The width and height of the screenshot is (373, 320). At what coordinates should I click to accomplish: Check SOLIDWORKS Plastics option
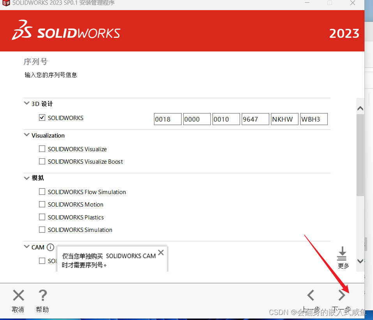click(42, 217)
